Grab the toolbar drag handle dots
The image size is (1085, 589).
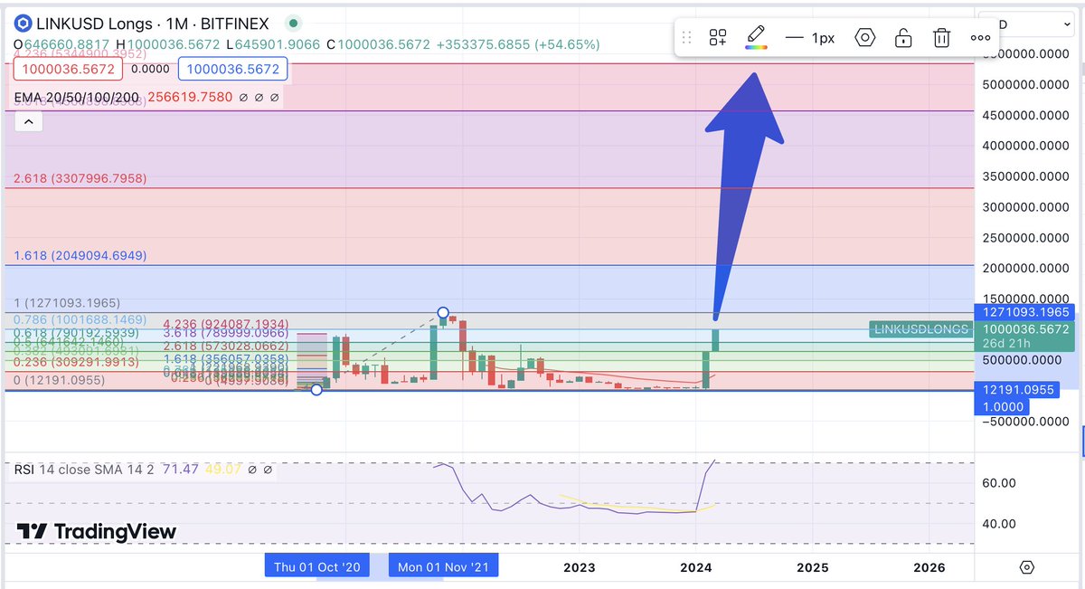(686, 37)
